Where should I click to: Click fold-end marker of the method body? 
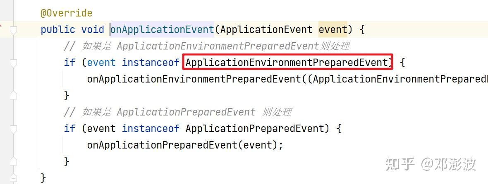[13, 178]
